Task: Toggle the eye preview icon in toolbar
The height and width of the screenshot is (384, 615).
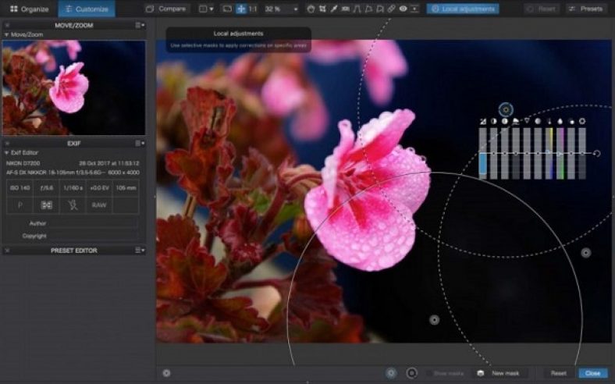Action: [403, 9]
